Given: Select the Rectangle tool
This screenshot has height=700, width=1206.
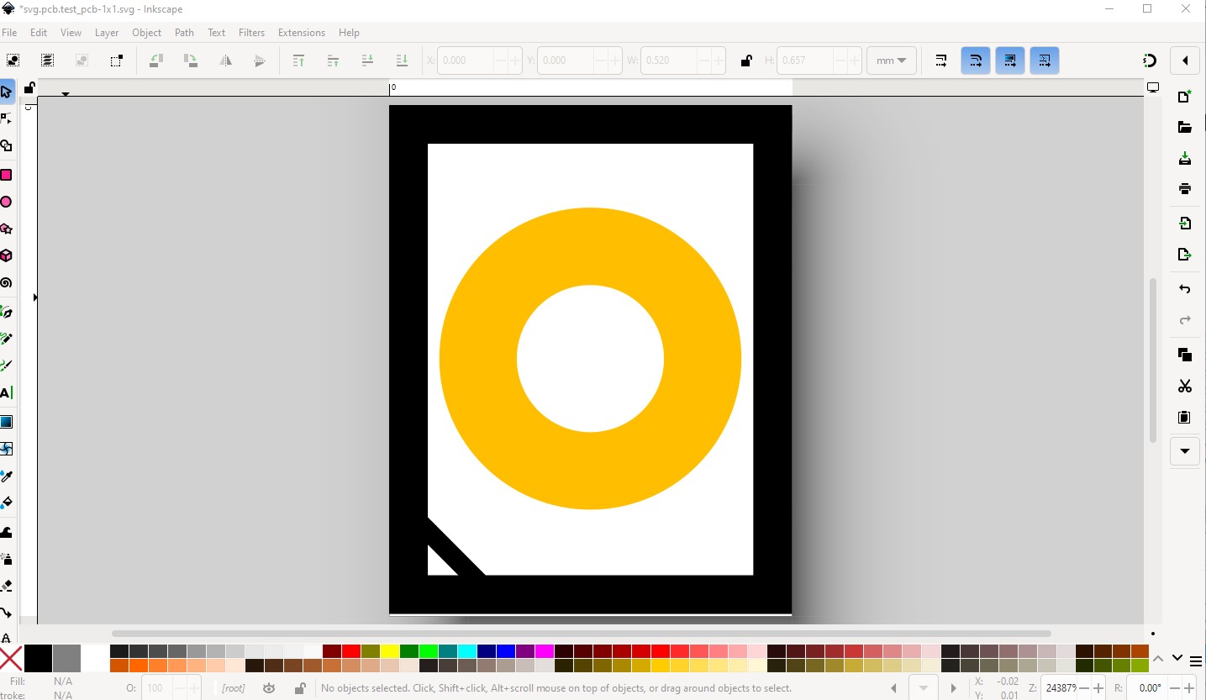Looking at the screenshot, I should coord(6,175).
